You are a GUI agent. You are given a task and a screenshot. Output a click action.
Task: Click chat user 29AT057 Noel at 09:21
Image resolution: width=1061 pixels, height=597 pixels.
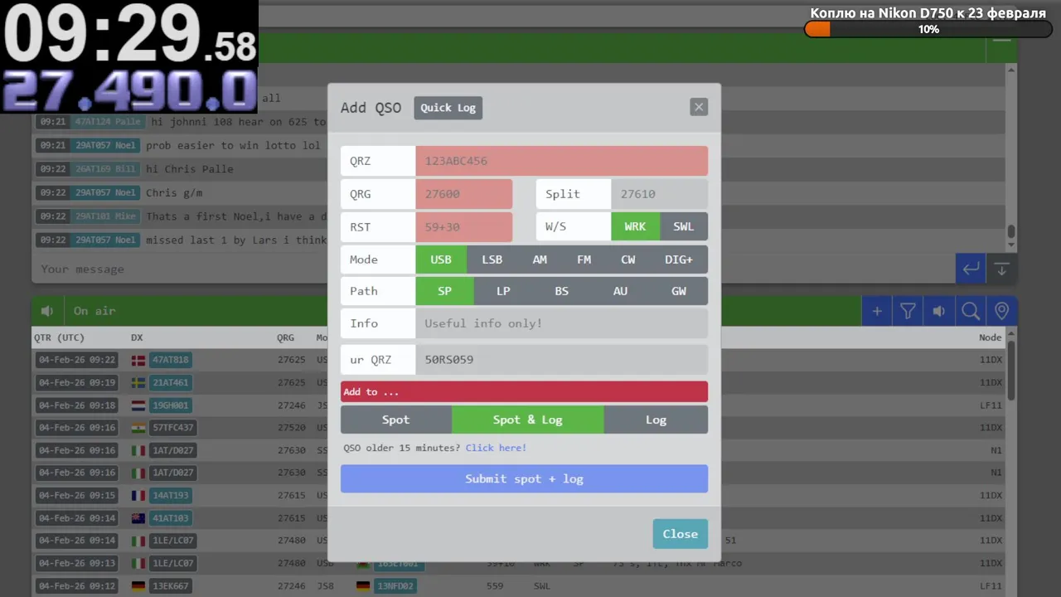104,145
